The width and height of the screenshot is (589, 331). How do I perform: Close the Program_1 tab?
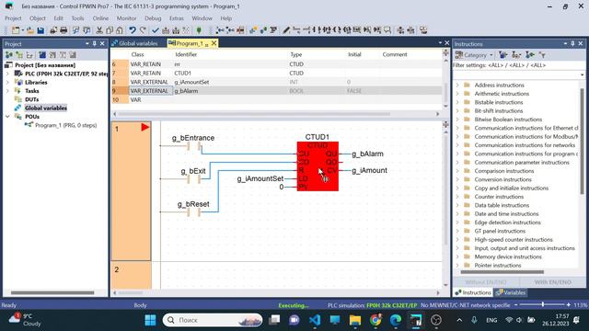click(214, 43)
